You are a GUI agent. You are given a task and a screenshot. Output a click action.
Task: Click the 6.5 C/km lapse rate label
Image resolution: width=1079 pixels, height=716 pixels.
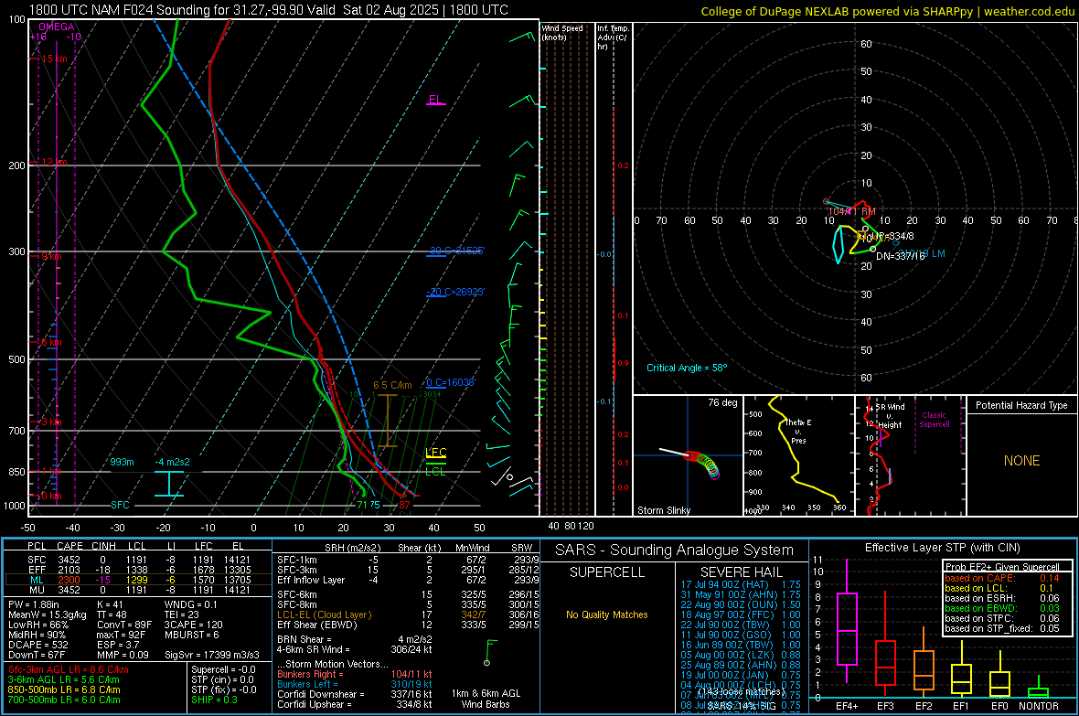[x=392, y=386]
